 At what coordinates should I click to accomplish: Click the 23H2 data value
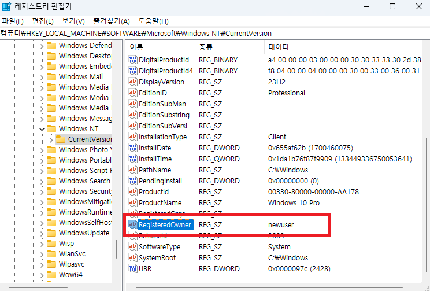pyautogui.click(x=277, y=82)
